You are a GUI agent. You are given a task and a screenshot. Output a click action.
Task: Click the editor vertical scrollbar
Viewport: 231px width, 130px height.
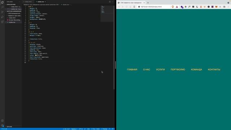(x=114, y=47)
